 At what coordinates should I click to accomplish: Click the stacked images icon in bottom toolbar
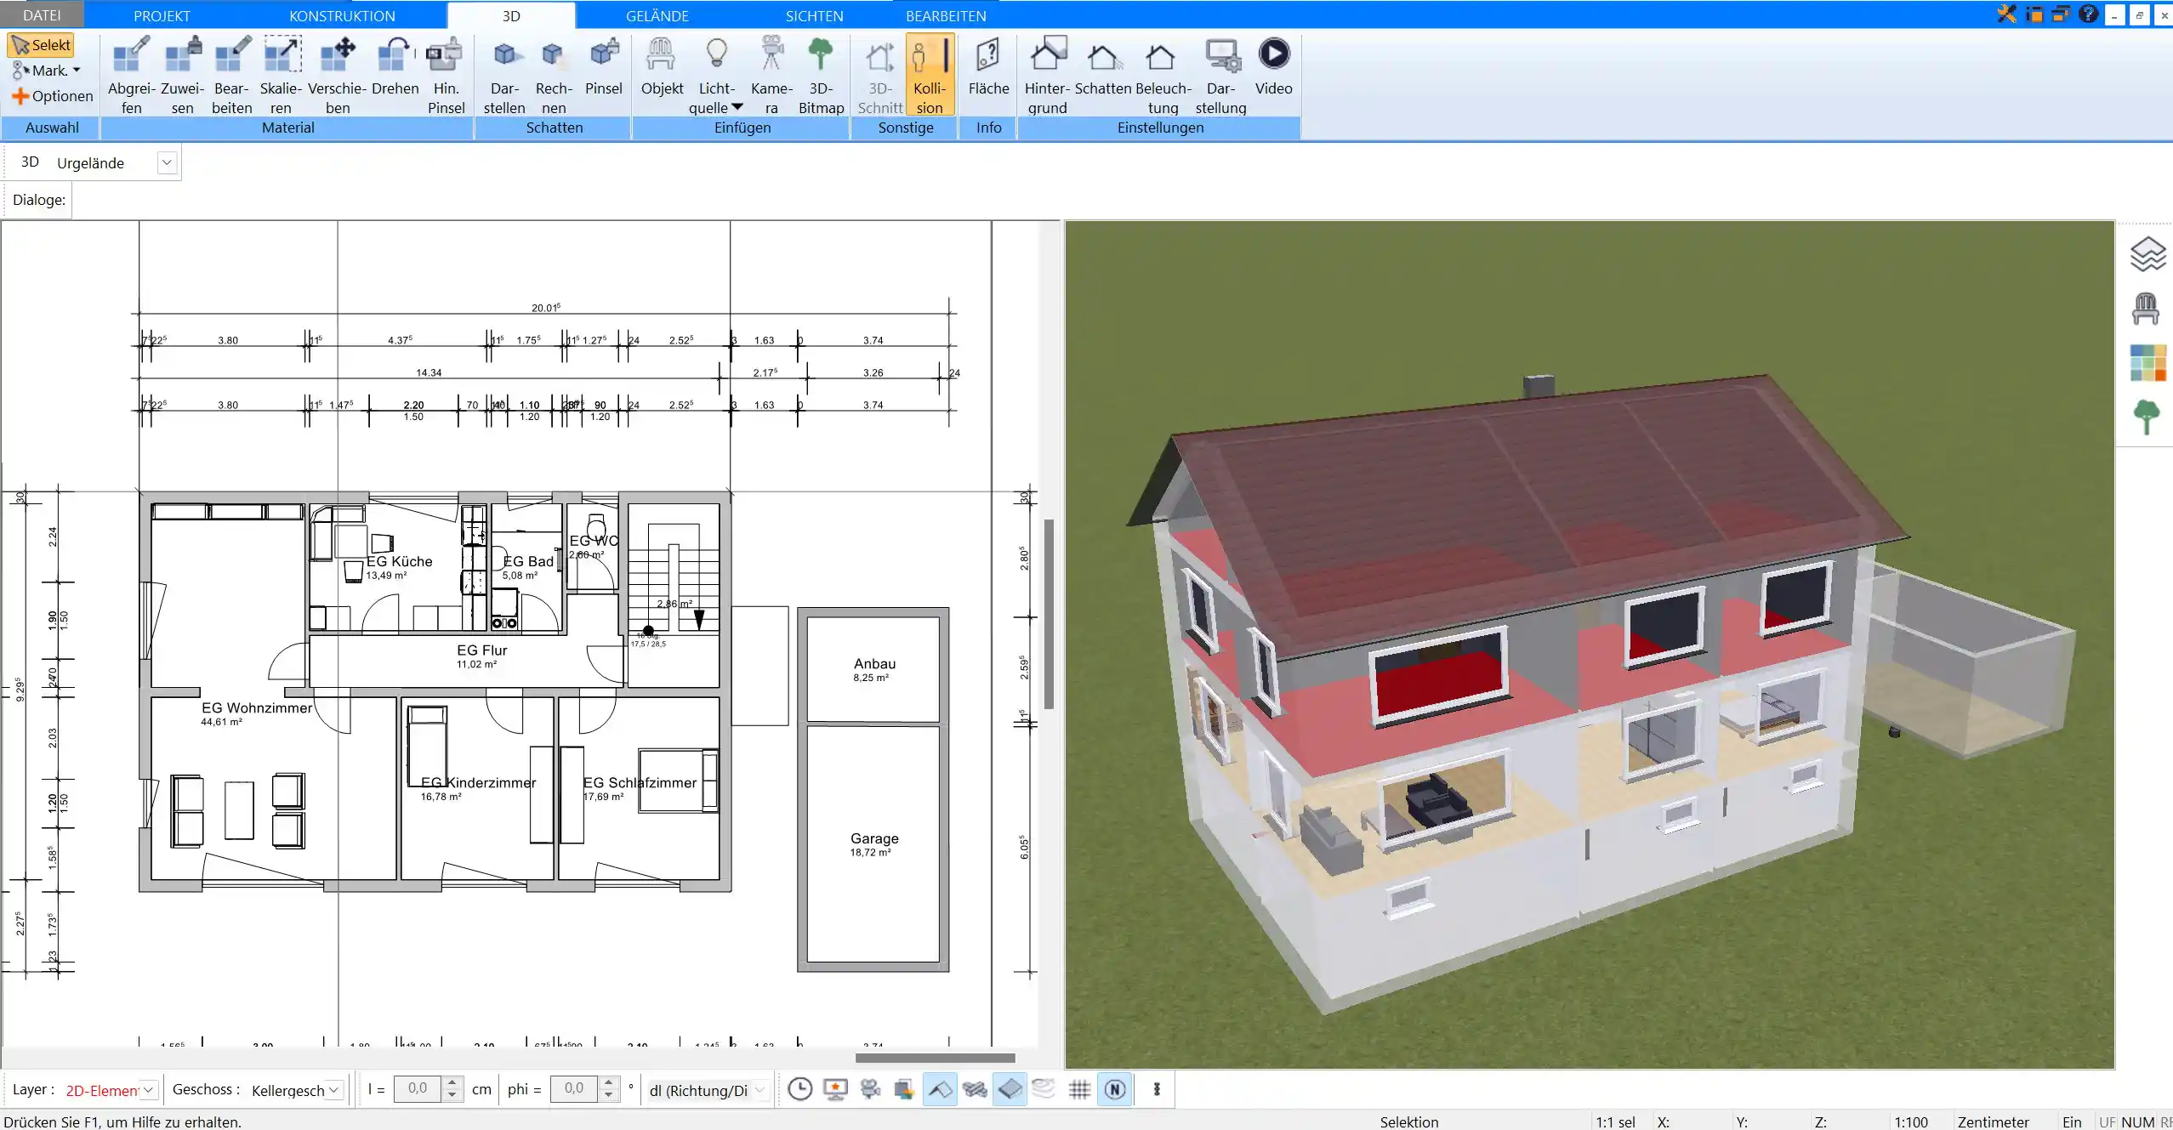(904, 1089)
